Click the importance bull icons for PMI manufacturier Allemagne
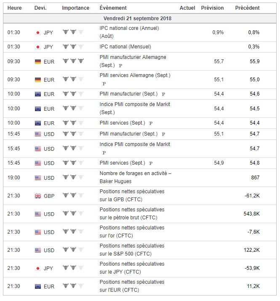 (x=73, y=61)
